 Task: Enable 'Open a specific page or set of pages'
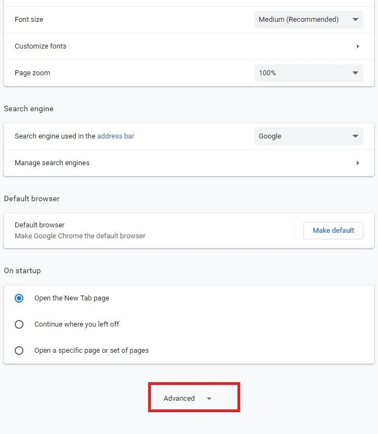click(x=19, y=351)
